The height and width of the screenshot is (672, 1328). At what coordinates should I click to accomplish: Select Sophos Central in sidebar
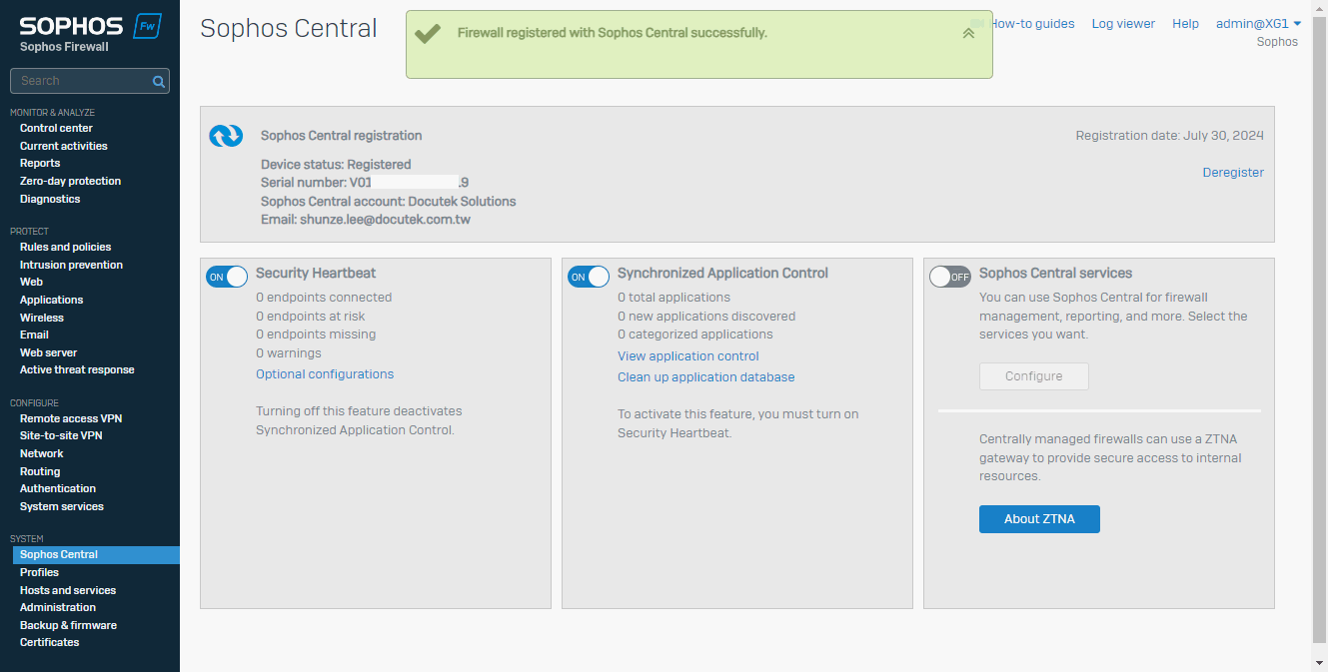click(96, 555)
